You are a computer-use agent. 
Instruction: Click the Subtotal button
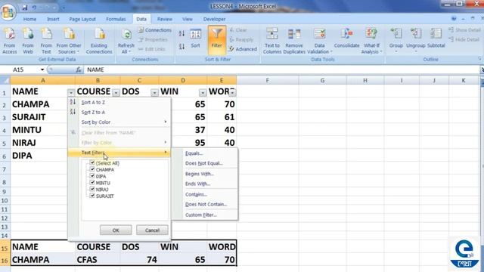[x=436, y=39]
